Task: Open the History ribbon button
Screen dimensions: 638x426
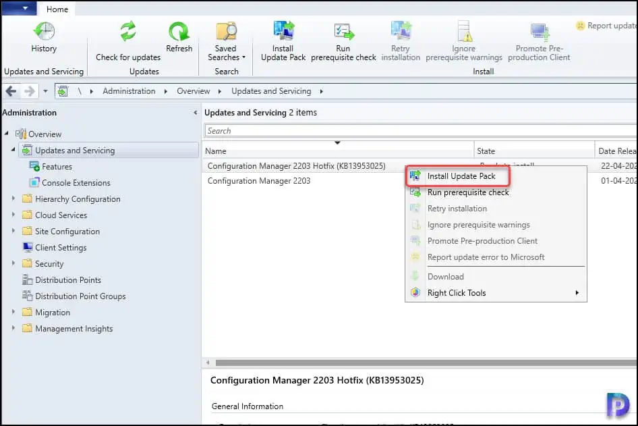Action: 44,37
